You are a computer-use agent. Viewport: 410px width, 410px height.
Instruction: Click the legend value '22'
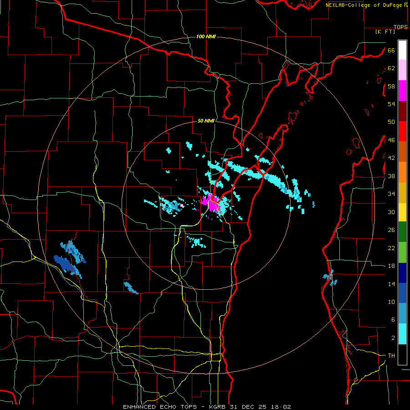pos(391,248)
